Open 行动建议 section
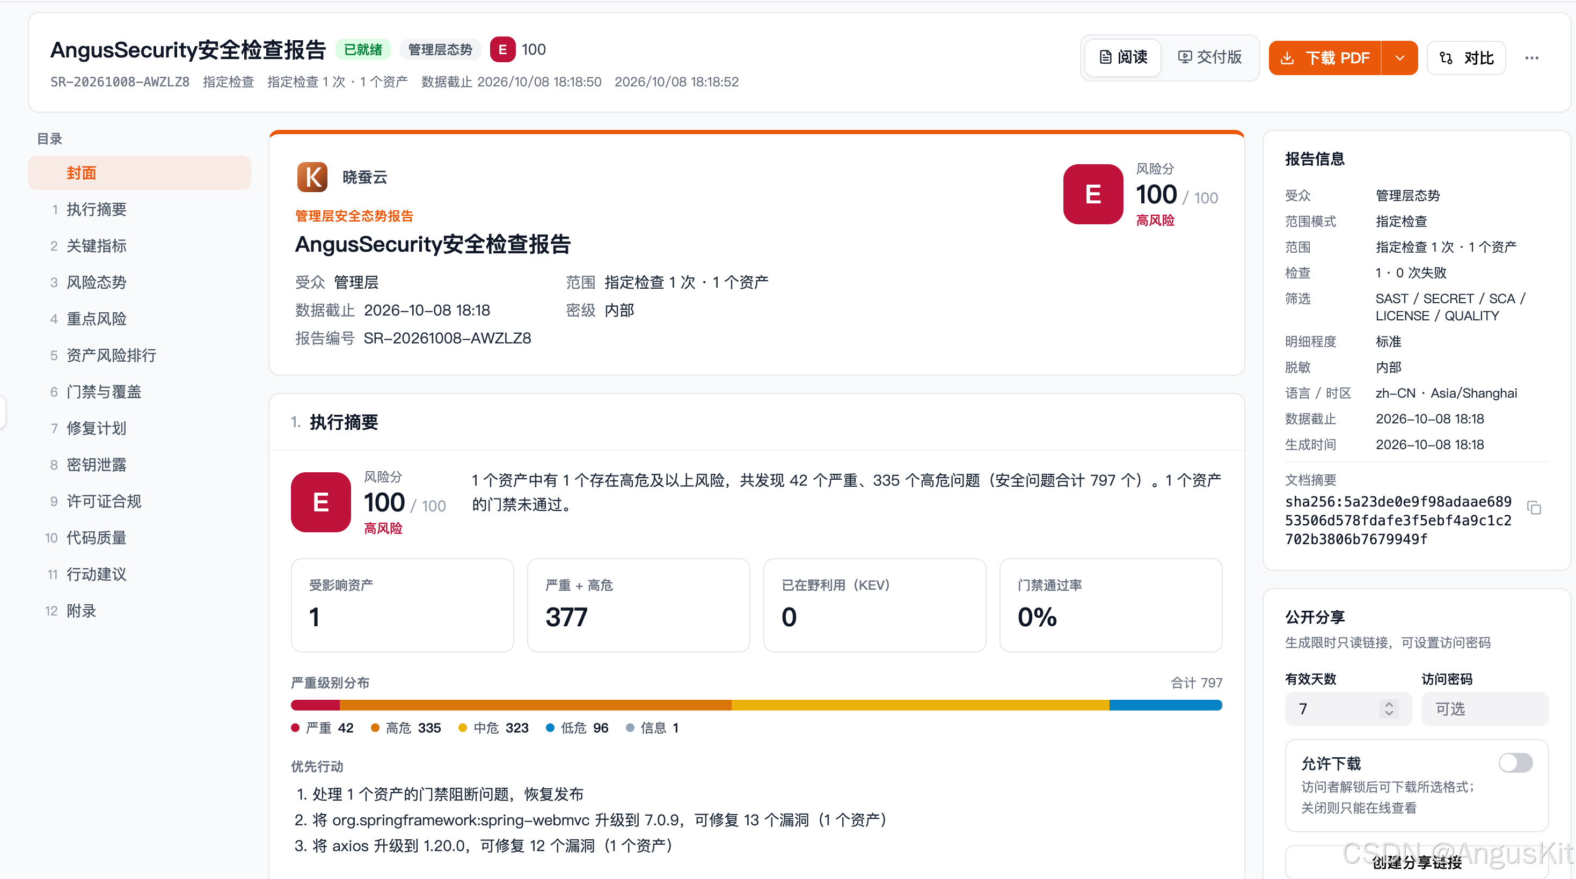The image size is (1576, 879). click(140, 574)
